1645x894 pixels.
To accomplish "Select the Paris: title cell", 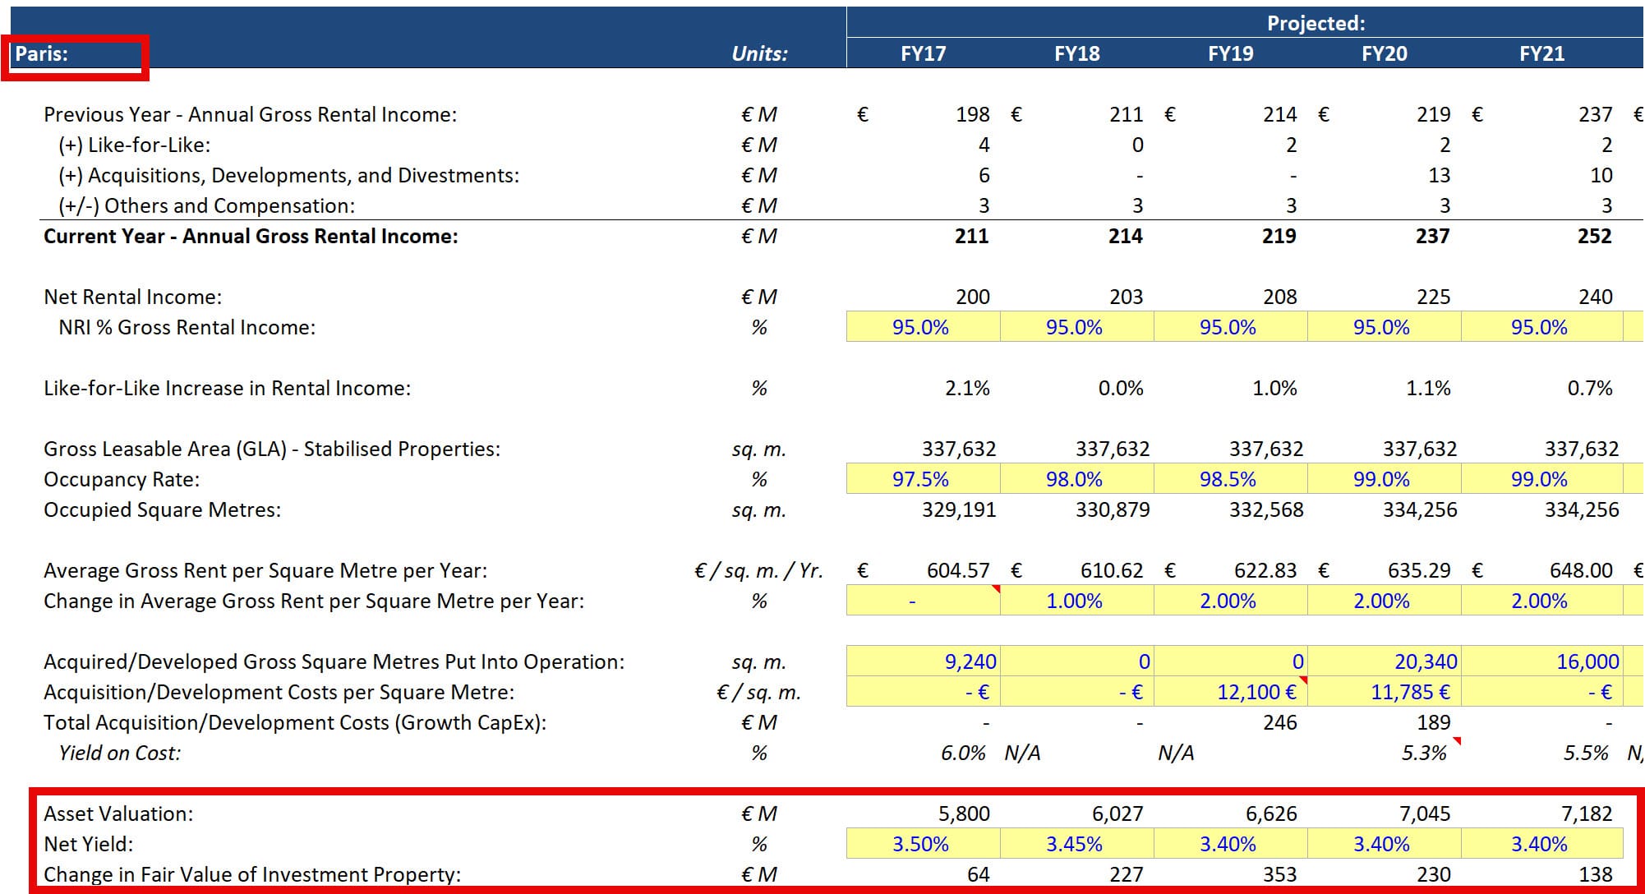I will coord(74,54).
